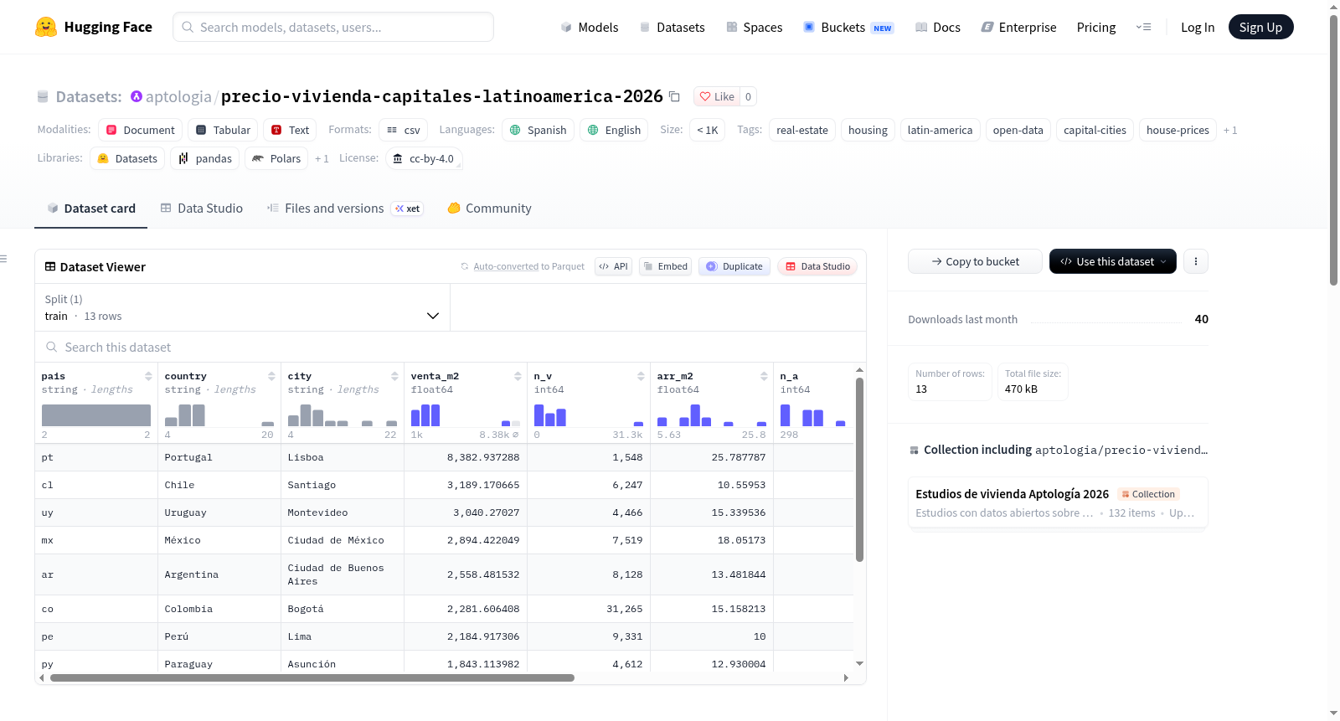Click the Hugging Face logo icon
The width and height of the screenshot is (1340, 721).
coord(46,27)
